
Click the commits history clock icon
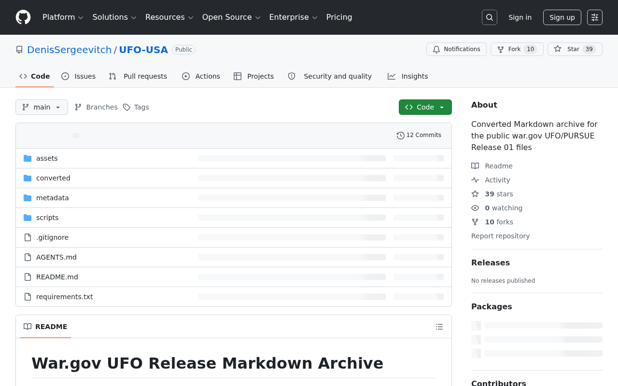coord(401,136)
